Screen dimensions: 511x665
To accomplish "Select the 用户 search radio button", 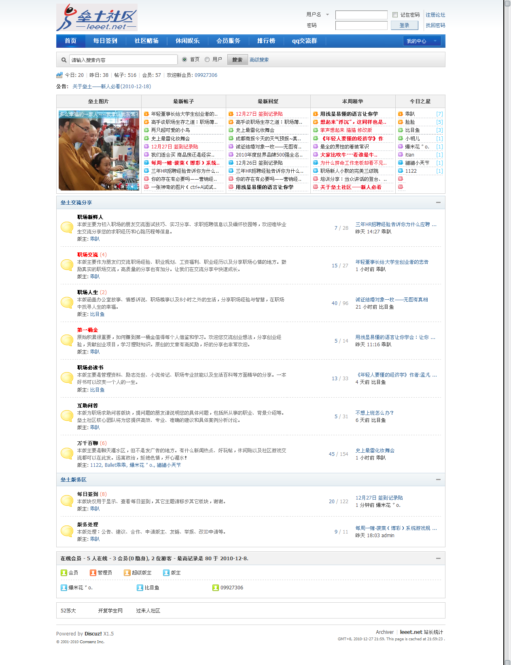I will pyautogui.click(x=207, y=59).
